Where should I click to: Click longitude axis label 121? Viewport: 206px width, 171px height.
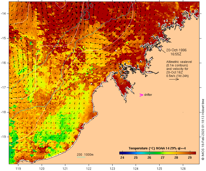(x=65, y=168)
